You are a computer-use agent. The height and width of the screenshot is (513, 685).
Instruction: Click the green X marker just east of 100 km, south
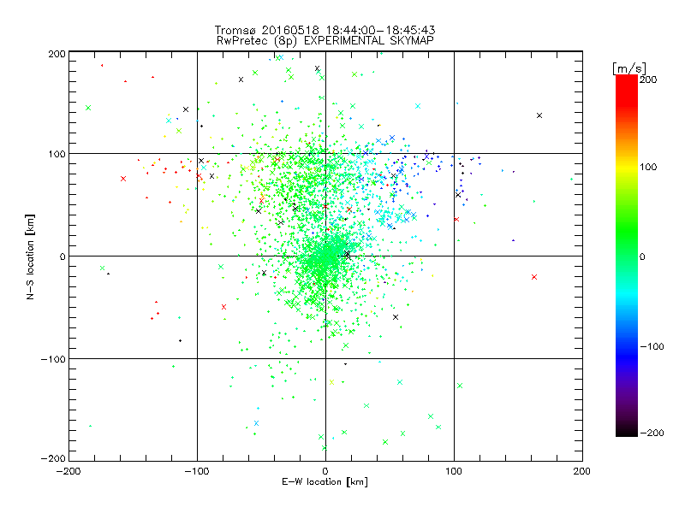(460, 386)
